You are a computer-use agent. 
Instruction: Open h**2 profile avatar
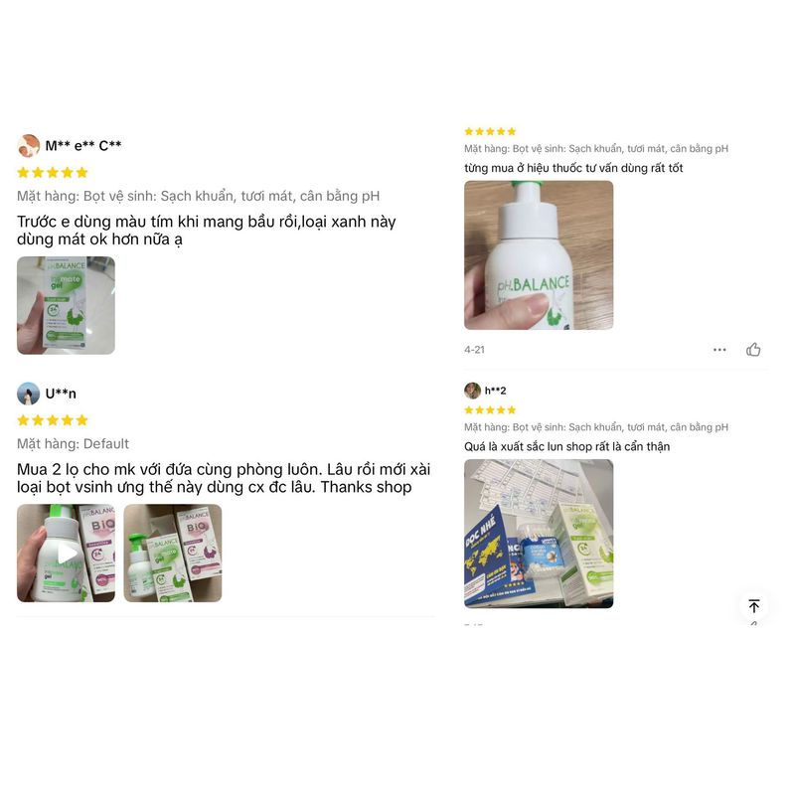[x=473, y=391]
